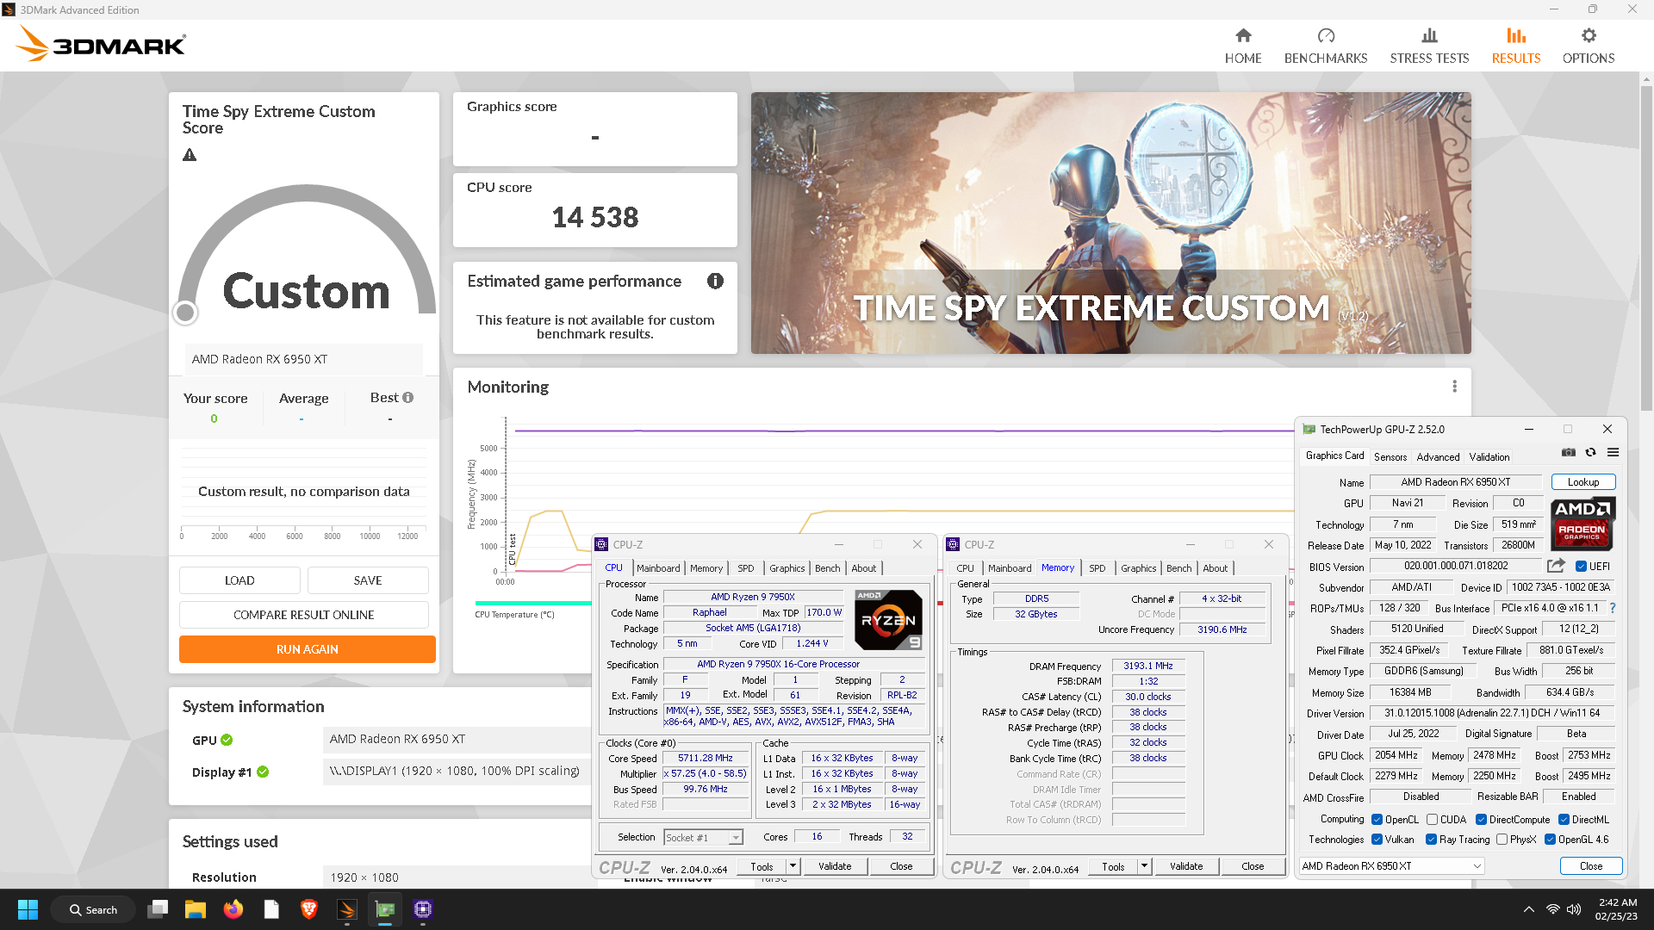Click the orange RUN AGAIN button
Viewport: 1654px width, 930px height.
coord(308,649)
